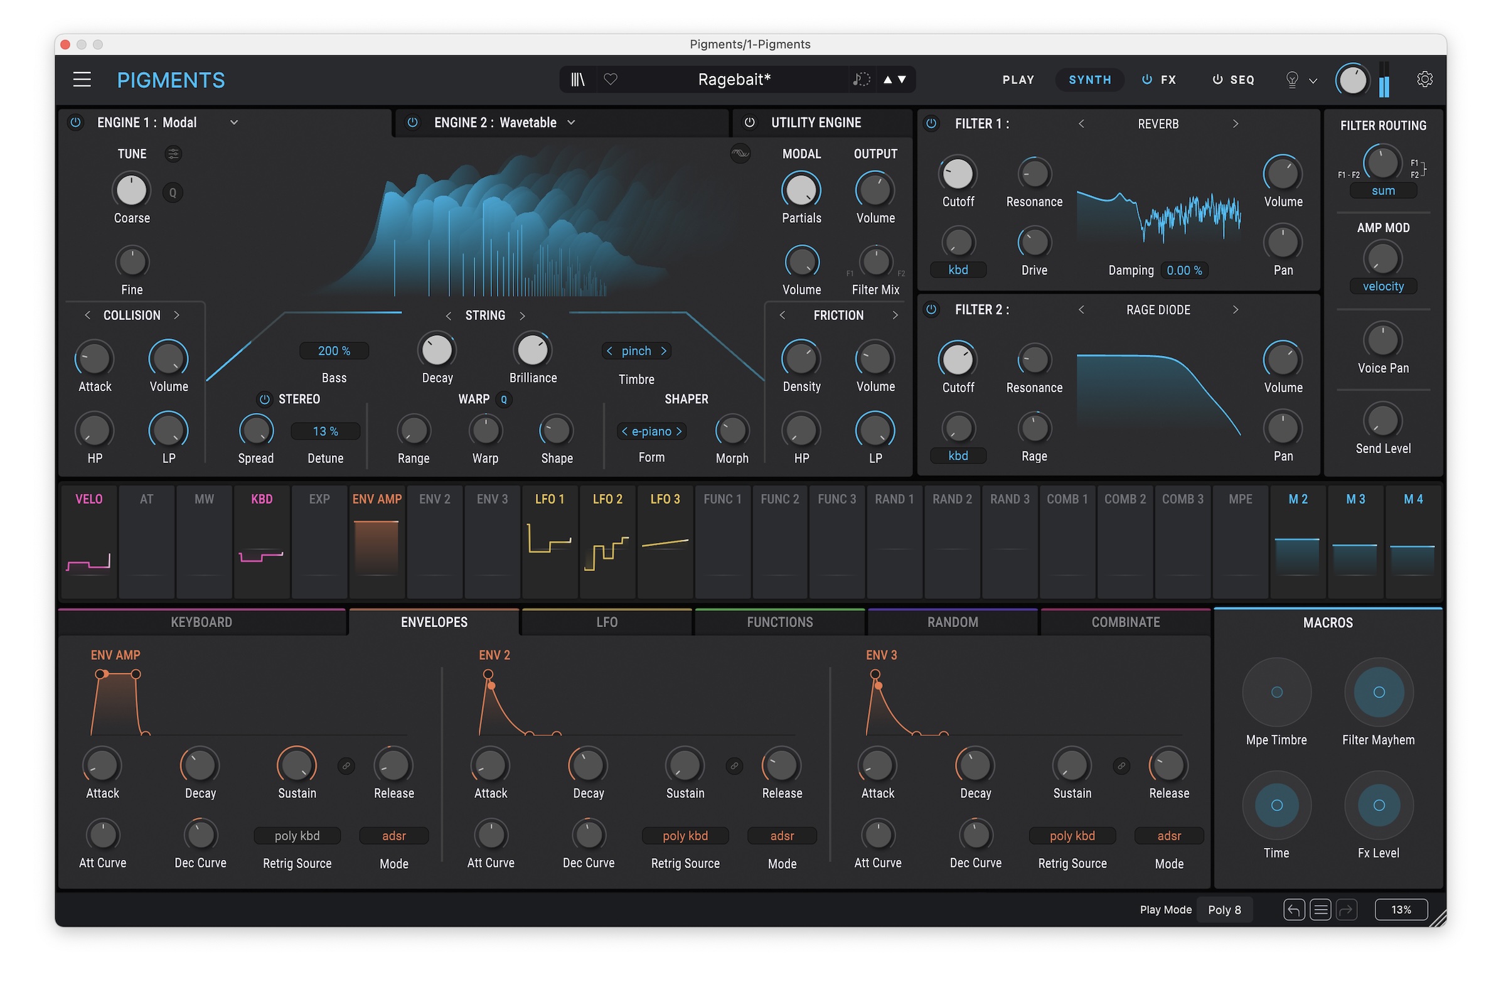The image size is (1506, 983).
Task: Open the Poly 8 play mode dropdown
Action: click(1224, 910)
